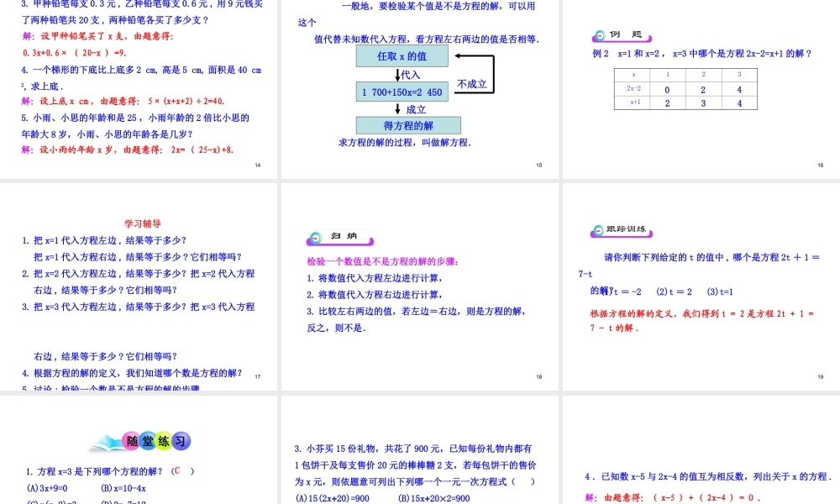
Task: Open the 成立 branch in the flowchart
Action: pos(413,108)
